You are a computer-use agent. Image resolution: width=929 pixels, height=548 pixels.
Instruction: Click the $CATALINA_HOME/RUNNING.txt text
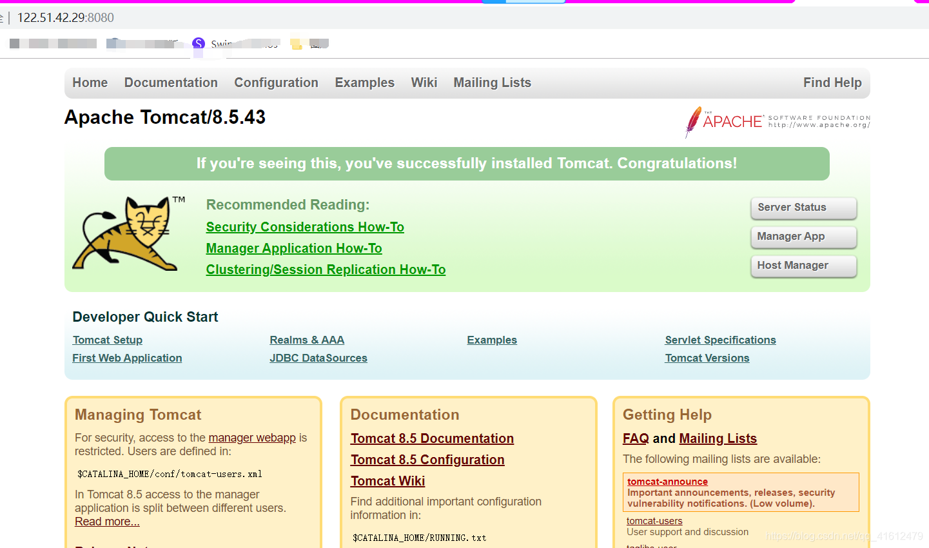[x=420, y=538]
